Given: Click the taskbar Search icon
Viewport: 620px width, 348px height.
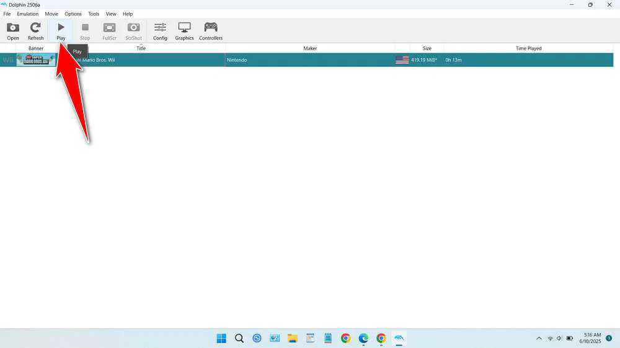Looking at the screenshot, I should click(239, 338).
